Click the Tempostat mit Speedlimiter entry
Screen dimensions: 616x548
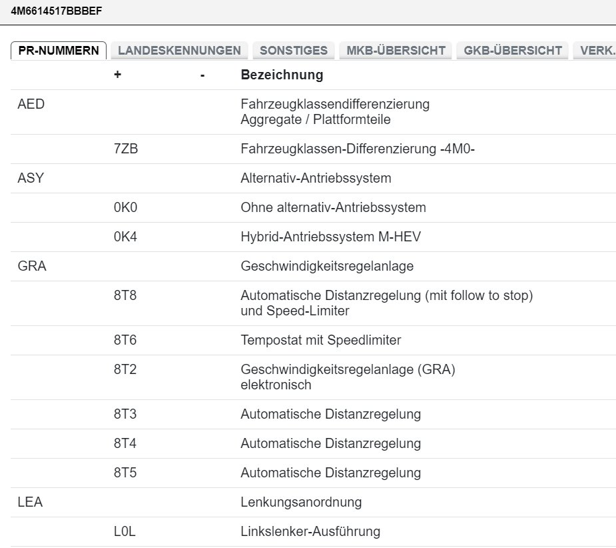[320, 341]
